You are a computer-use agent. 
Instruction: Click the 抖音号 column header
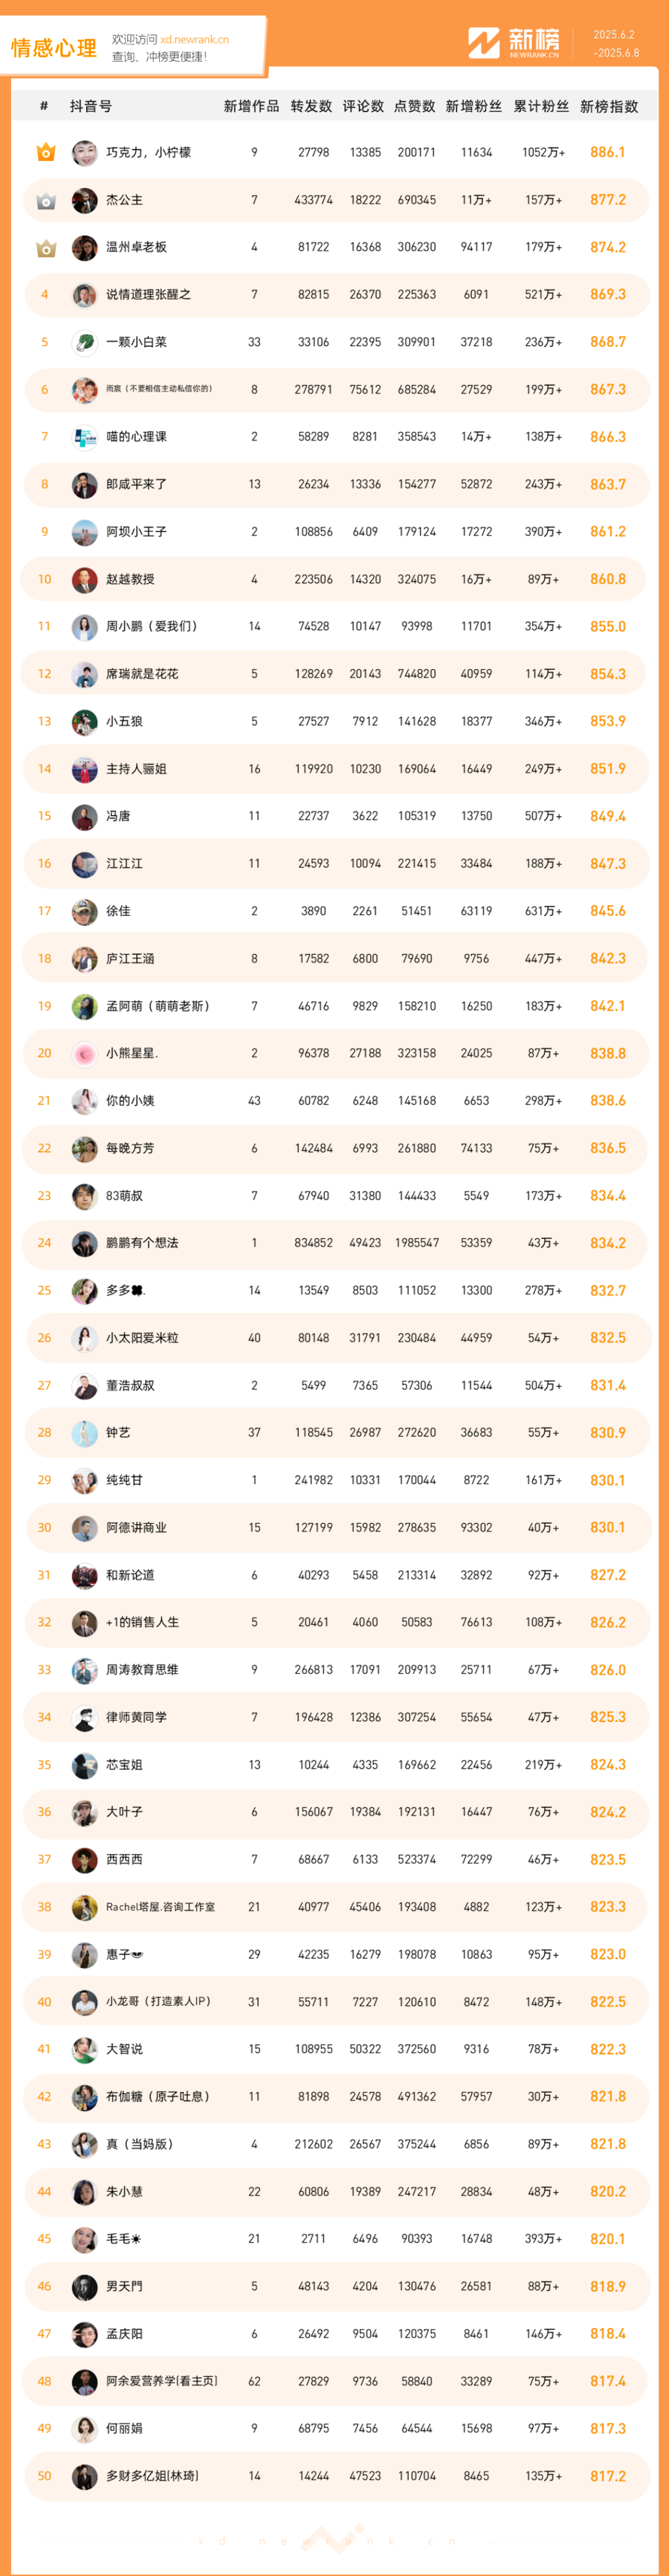tap(91, 106)
